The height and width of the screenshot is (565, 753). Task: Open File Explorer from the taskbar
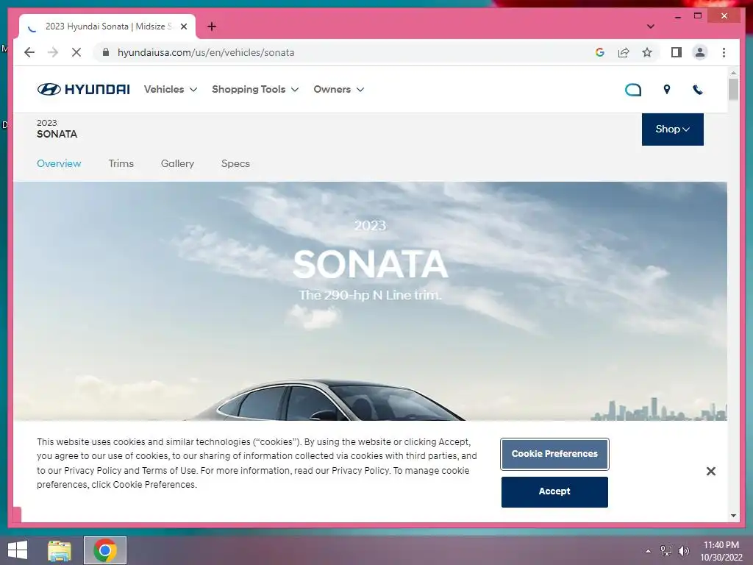click(60, 550)
